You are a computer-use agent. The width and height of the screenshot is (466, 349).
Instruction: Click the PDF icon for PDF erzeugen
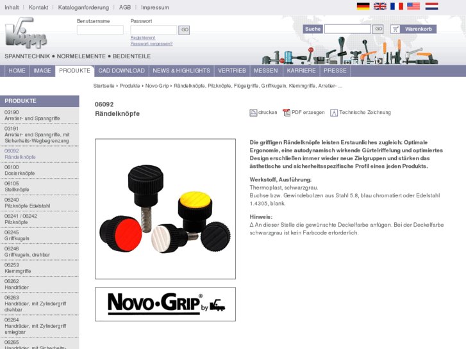coord(287,113)
